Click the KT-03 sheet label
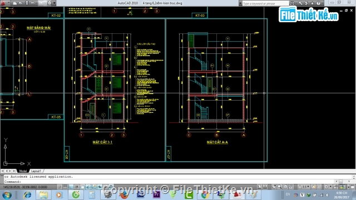The width and height of the screenshot is (356, 200). (200, 16)
